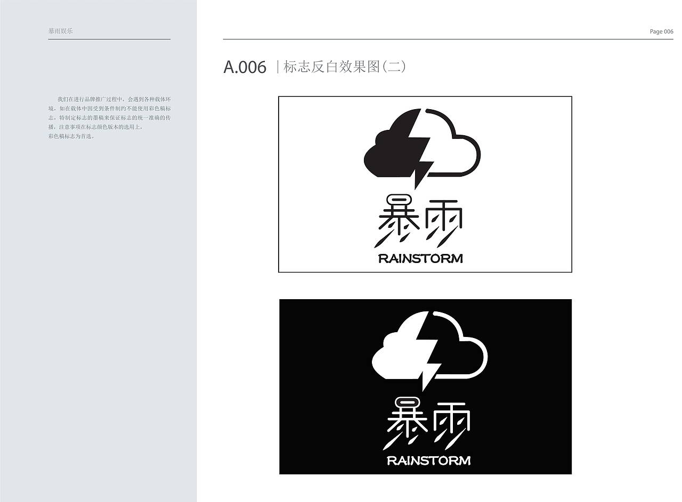Click the Page 006 label

(x=662, y=32)
